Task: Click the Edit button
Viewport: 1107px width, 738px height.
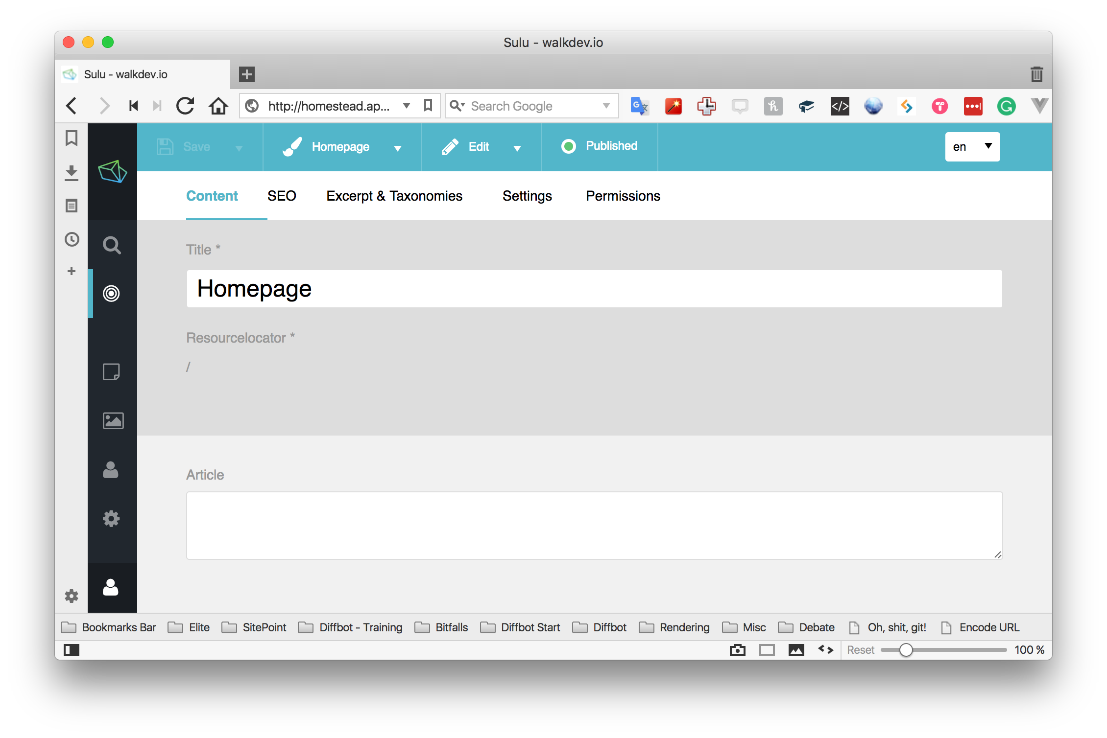Action: point(478,147)
